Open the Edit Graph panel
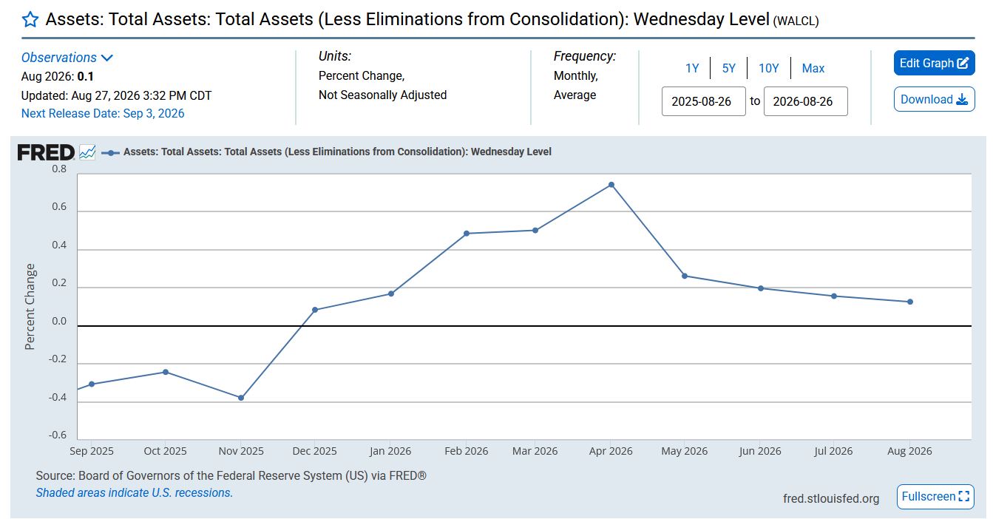Screen dimensions: 993x519 click(934, 63)
